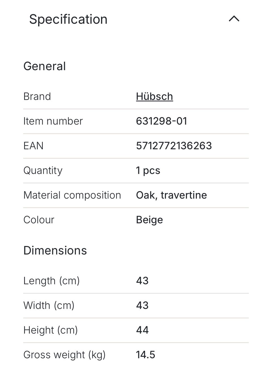Select the item number 631298-01

(161, 121)
